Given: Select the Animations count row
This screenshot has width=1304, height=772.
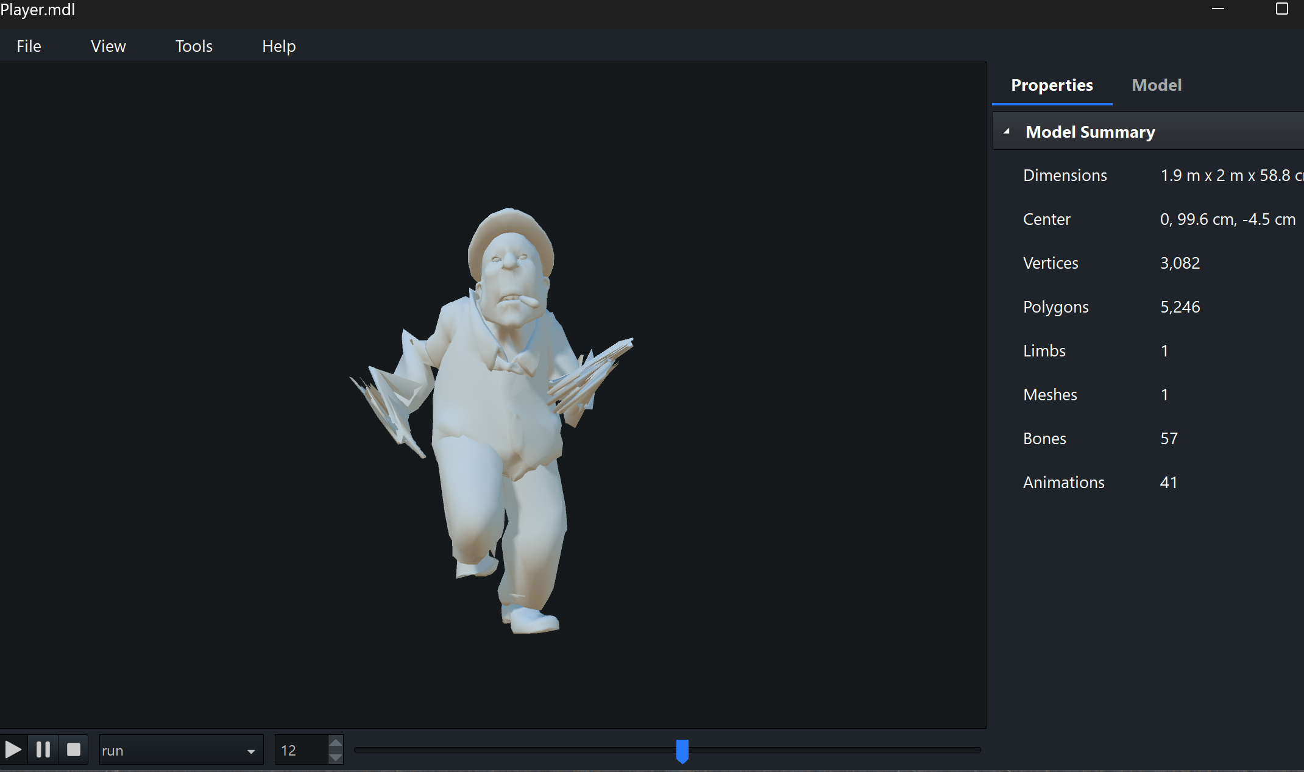Looking at the screenshot, I should coord(1063,483).
